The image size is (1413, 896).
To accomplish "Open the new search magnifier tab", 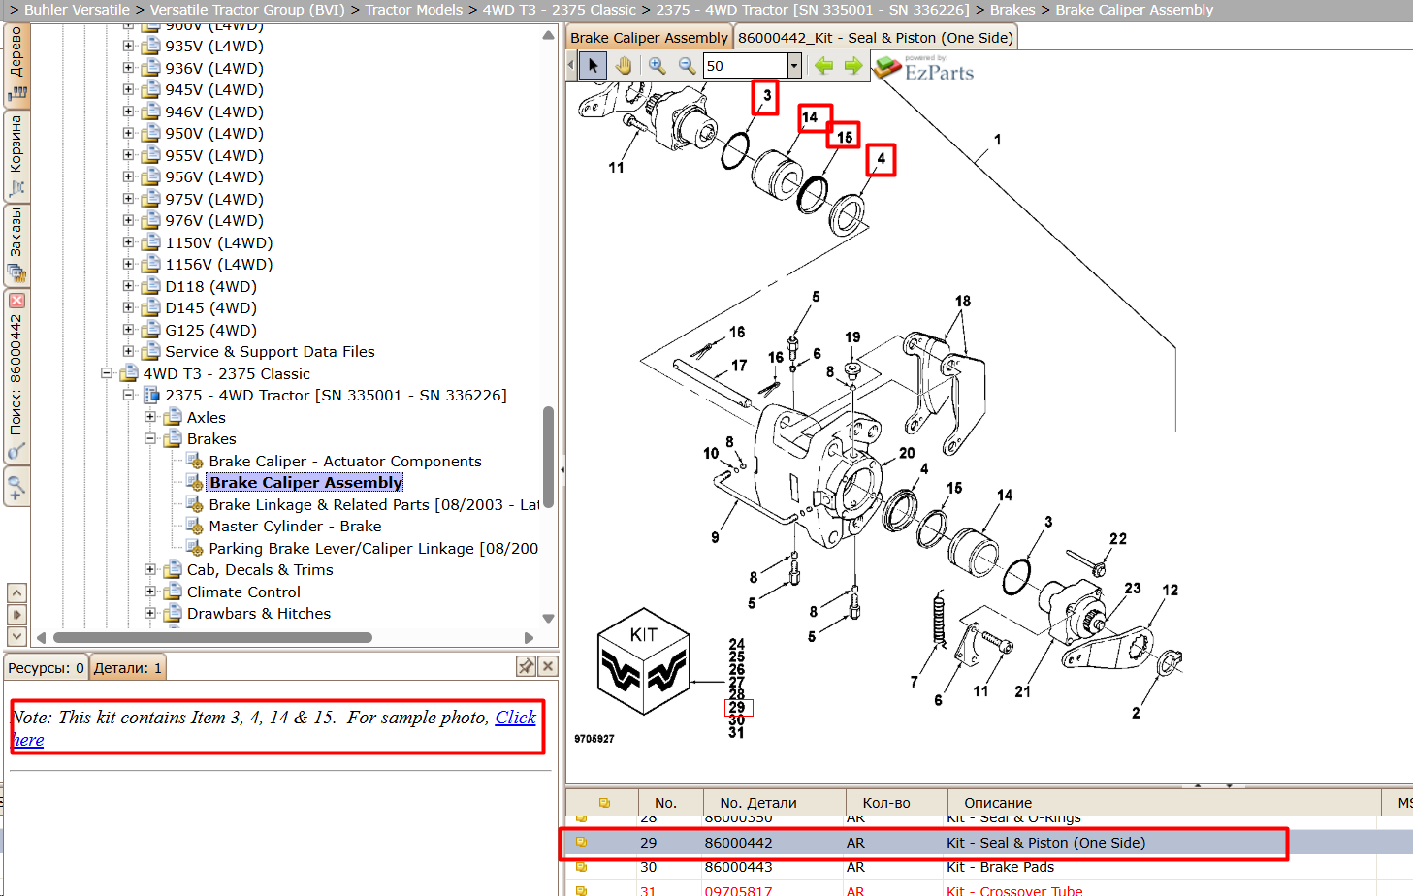I will [16, 487].
